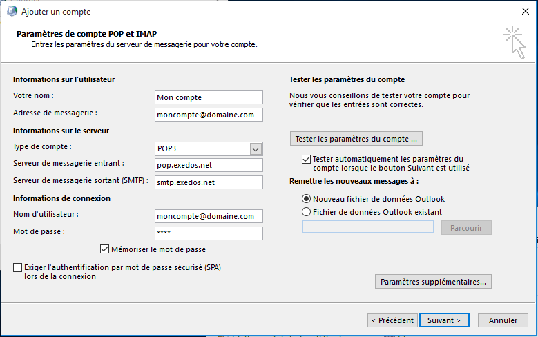
Task: Open Paramètres supplémentaires
Action: click(x=433, y=282)
